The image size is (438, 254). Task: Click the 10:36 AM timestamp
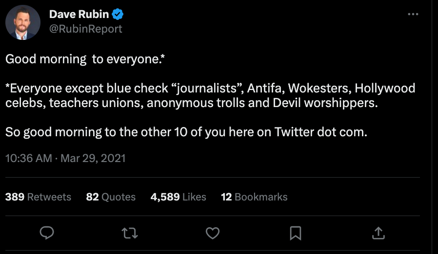coord(28,158)
